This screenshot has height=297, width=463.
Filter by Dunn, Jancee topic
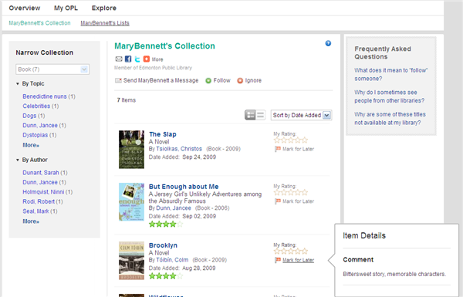pos(40,125)
